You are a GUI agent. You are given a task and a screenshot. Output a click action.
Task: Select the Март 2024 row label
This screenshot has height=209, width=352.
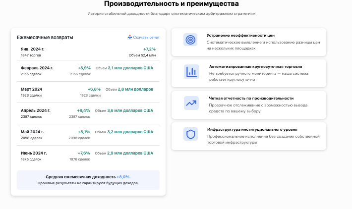click(31, 89)
